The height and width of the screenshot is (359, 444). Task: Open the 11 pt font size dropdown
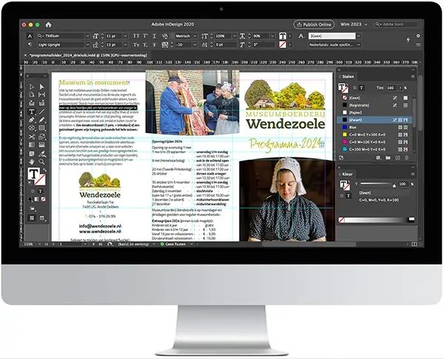(x=126, y=36)
